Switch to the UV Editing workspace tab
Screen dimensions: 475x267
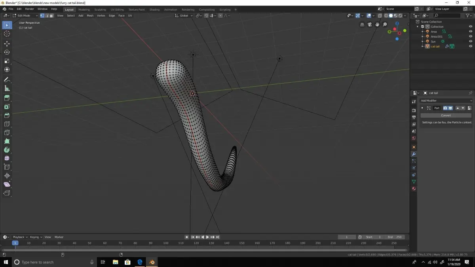pyautogui.click(x=117, y=9)
